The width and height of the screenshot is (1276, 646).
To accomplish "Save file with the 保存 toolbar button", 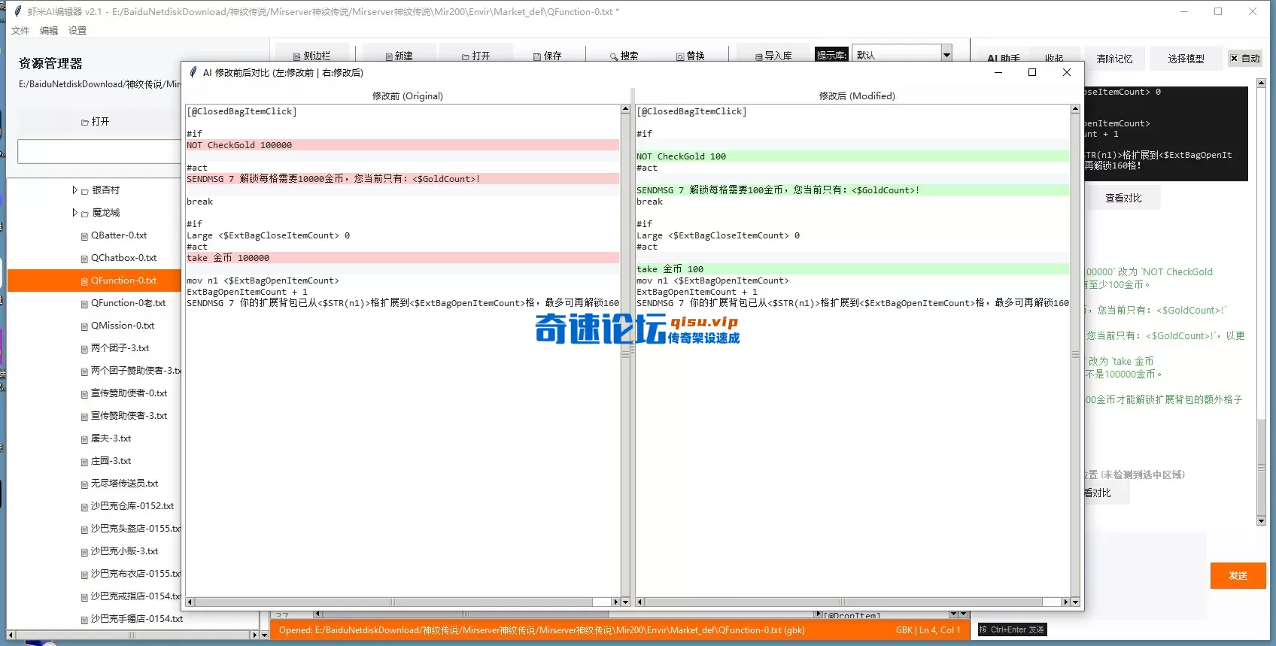I will 547,56.
